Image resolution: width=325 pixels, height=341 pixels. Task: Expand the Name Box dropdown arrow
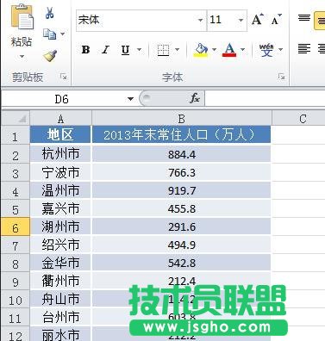(130, 99)
